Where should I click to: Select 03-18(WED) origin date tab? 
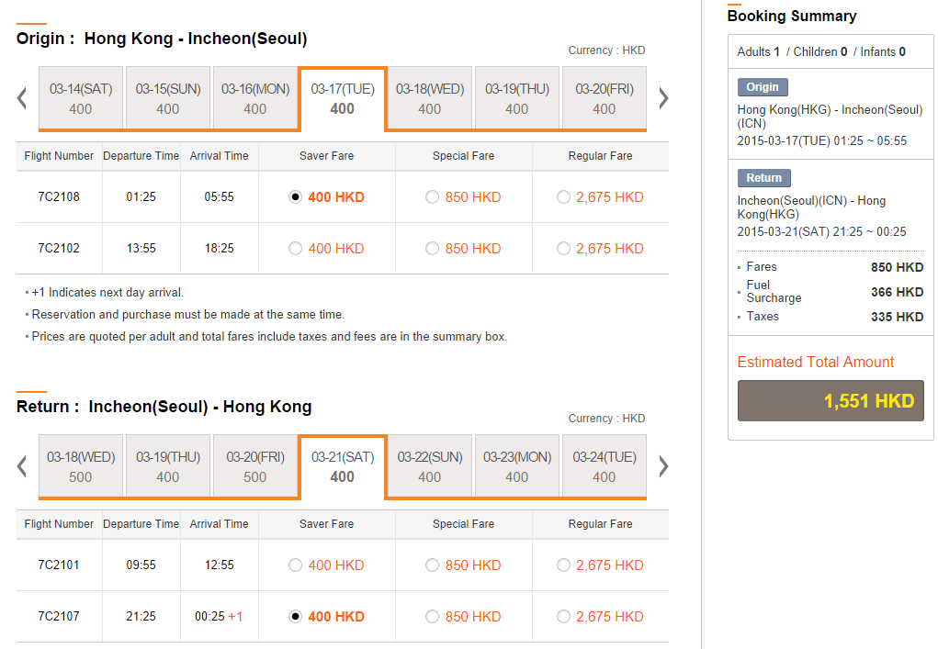coord(430,98)
